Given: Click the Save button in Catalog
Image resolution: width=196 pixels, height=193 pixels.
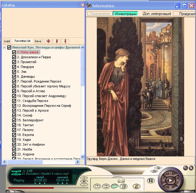Looking at the screenshot, I should (x=38, y=41).
